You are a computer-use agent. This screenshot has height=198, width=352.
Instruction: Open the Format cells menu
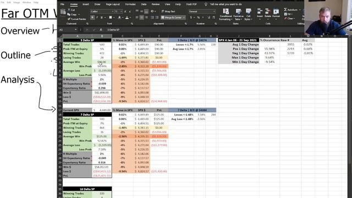(276, 14)
